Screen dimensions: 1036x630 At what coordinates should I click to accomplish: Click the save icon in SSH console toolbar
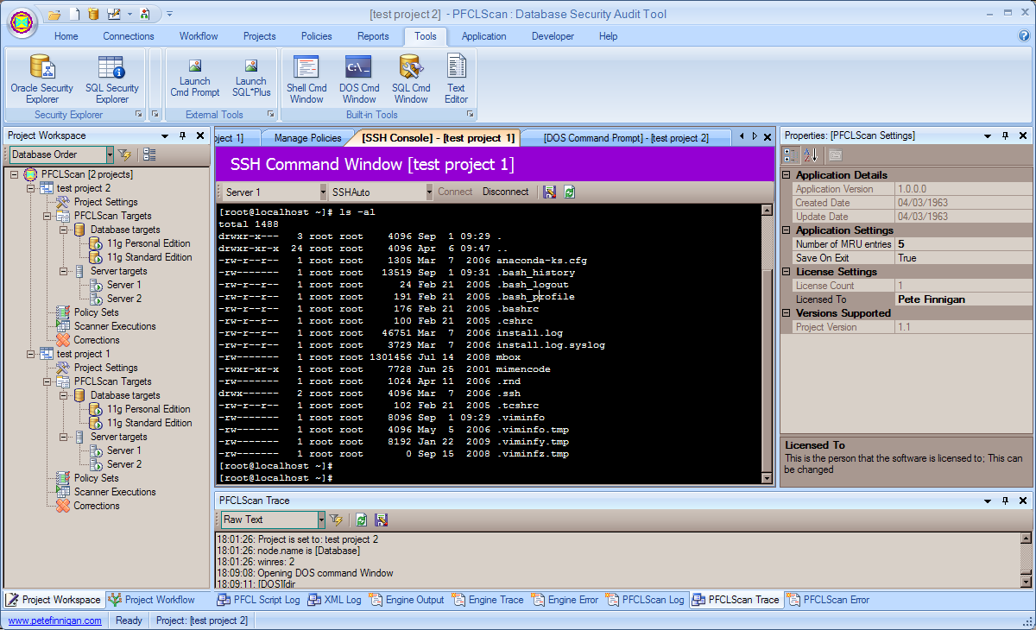(550, 192)
